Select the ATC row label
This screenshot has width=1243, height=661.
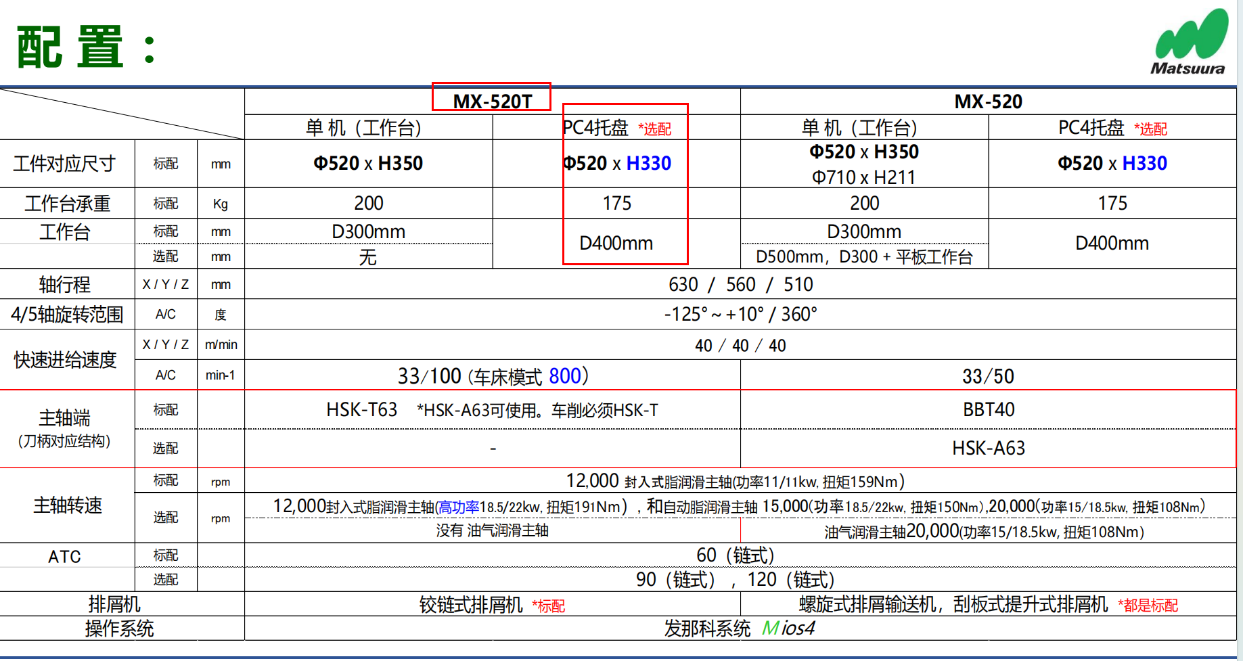(x=65, y=556)
